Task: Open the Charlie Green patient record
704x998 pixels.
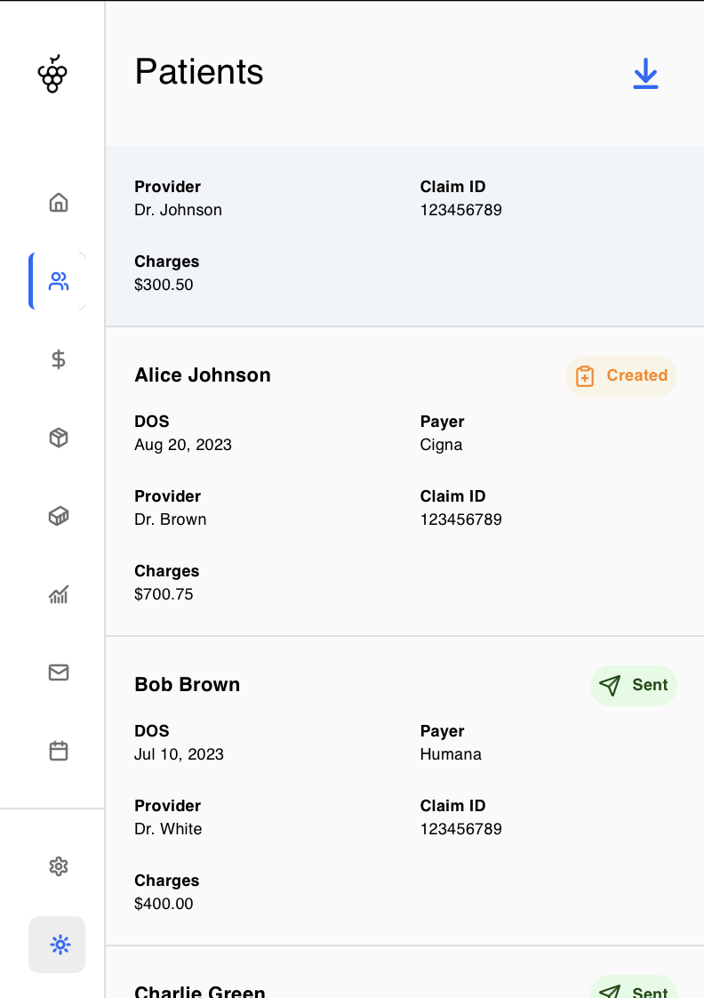Action: point(200,991)
